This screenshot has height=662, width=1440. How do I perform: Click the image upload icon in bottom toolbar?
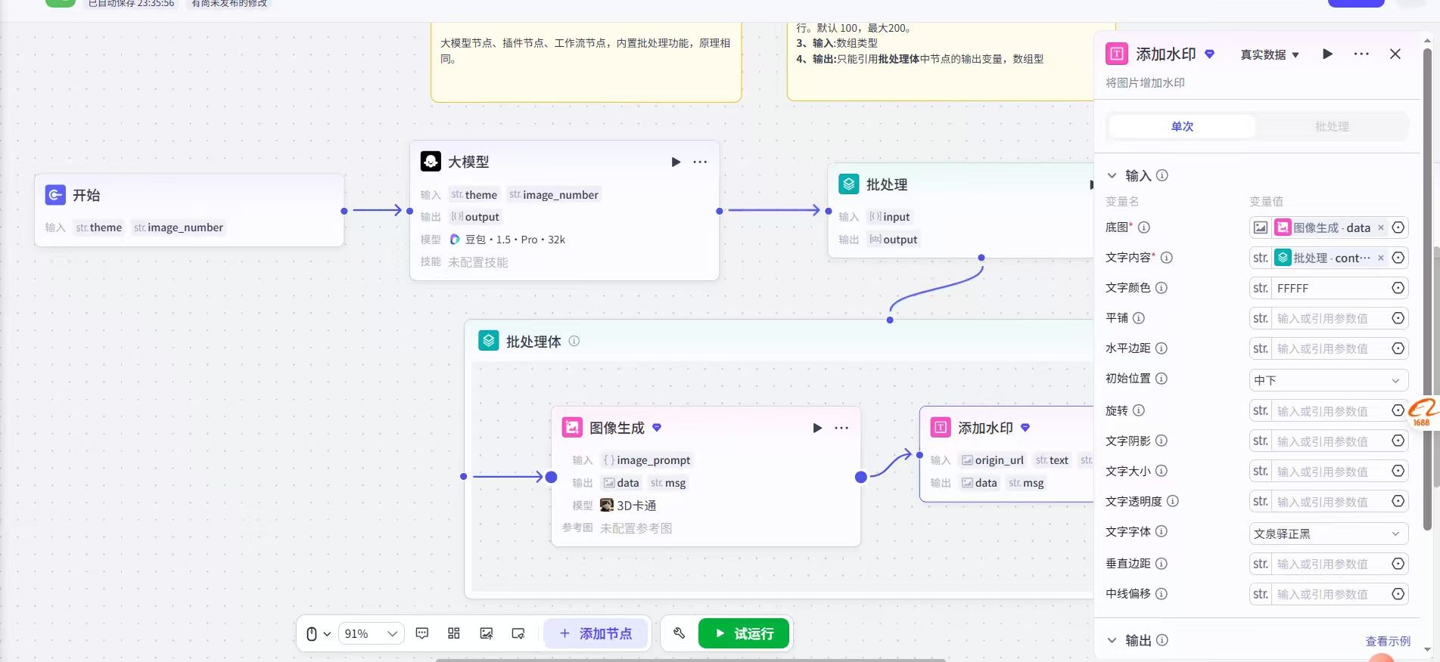click(486, 633)
